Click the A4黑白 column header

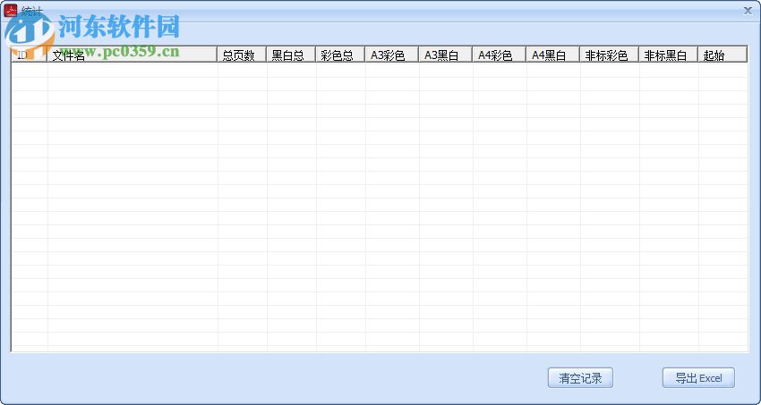(552, 55)
